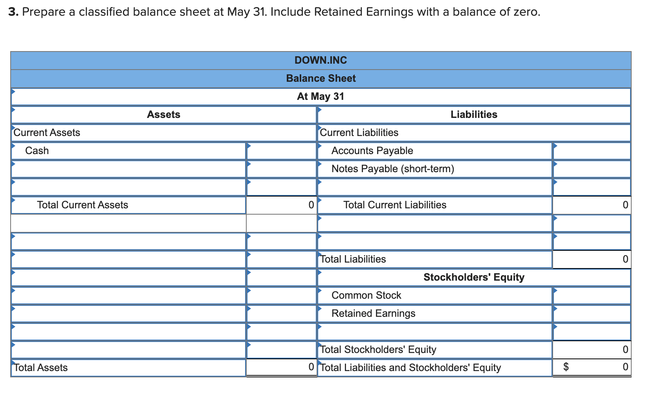
Task: Open the Accounts Payable dropdown
Action: coord(434,151)
